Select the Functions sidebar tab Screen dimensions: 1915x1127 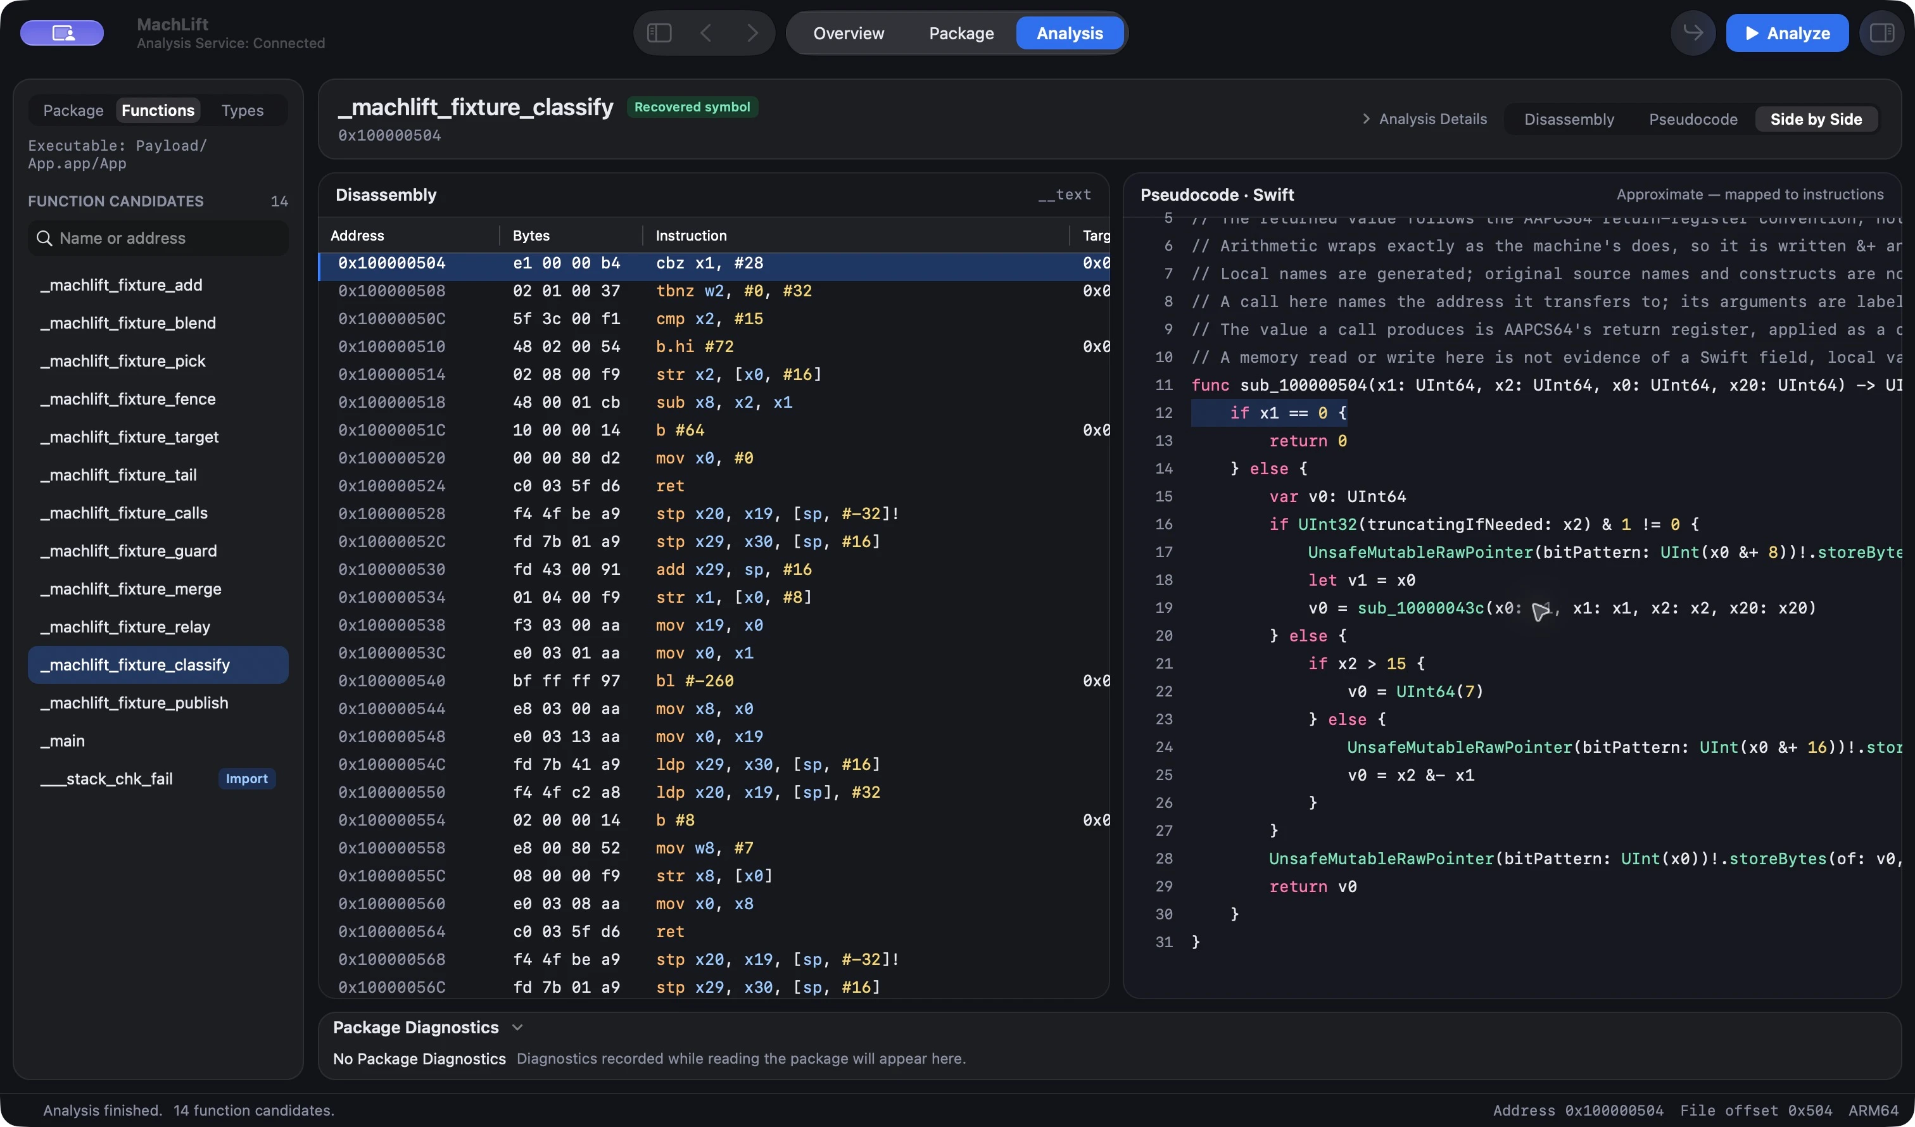[158, 110]
